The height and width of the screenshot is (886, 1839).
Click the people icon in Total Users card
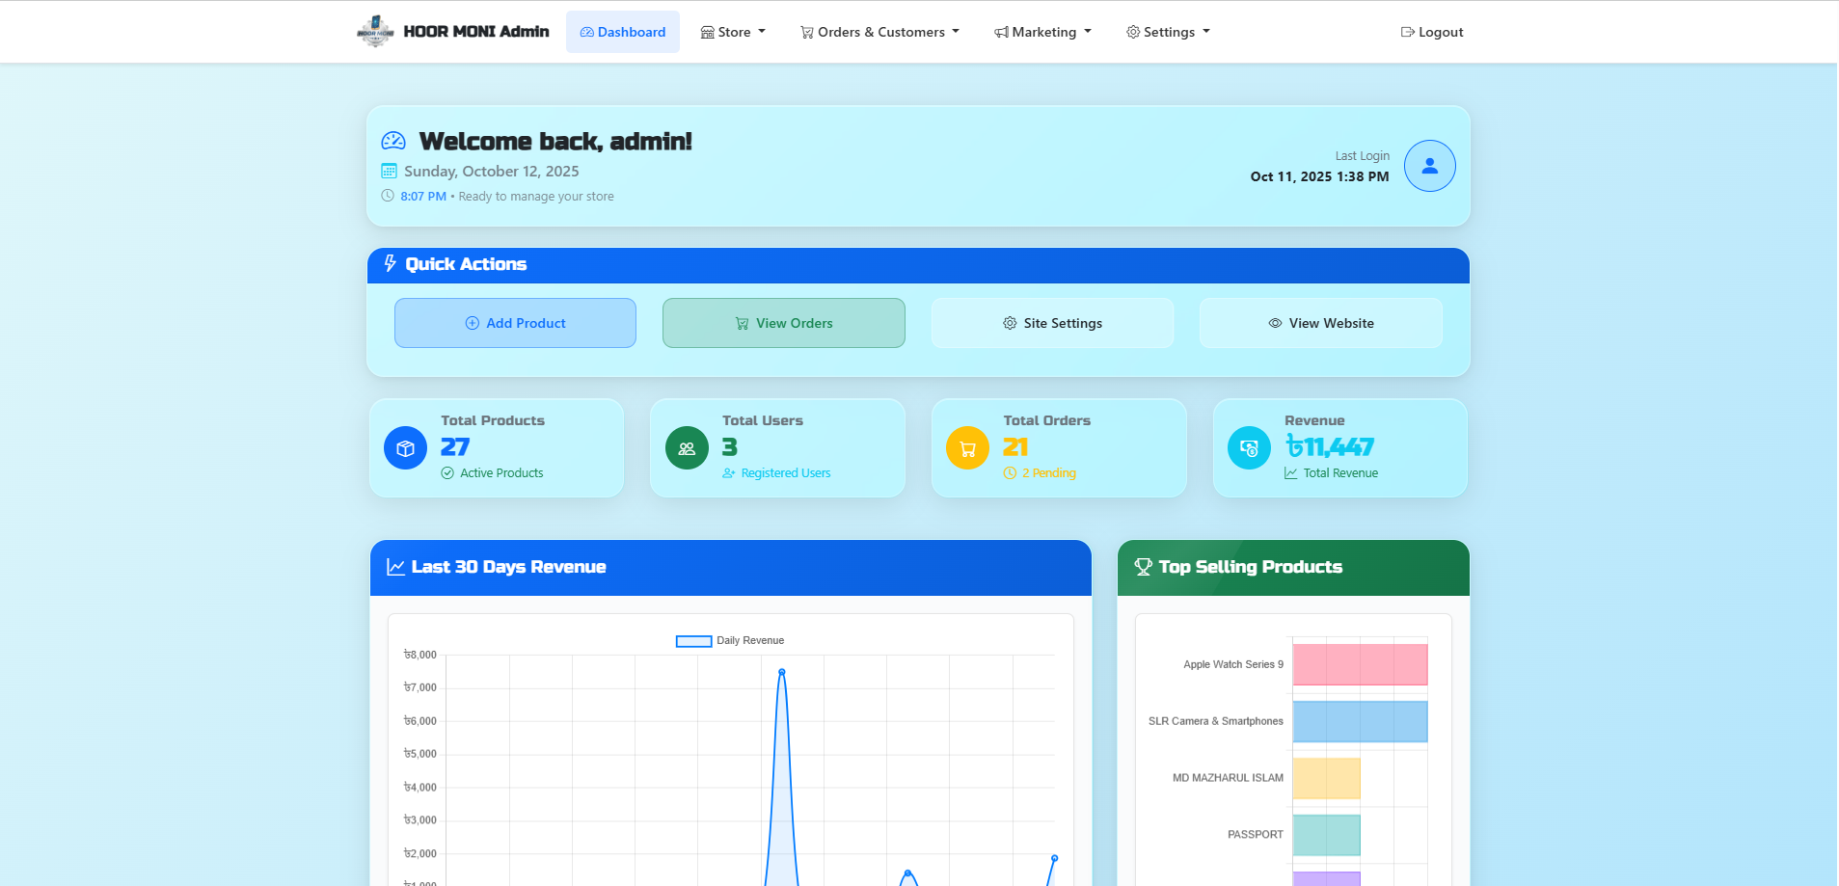[x=687, y=448]
